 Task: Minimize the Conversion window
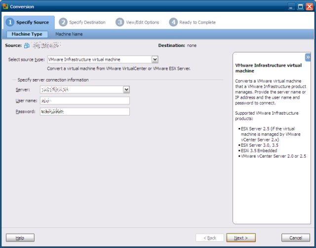(x=291, y=6)
